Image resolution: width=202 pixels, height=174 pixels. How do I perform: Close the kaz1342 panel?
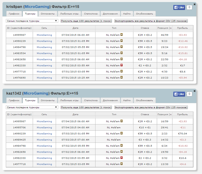[x=194, y=91]
